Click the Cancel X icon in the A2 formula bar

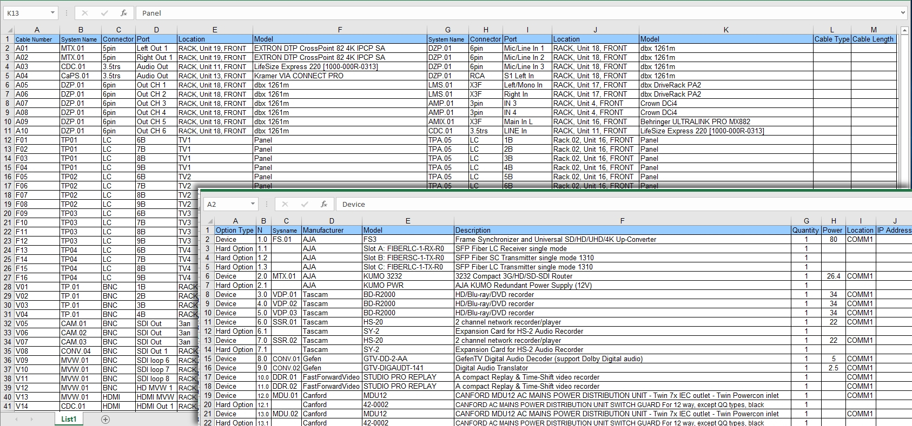click(285, 204)
